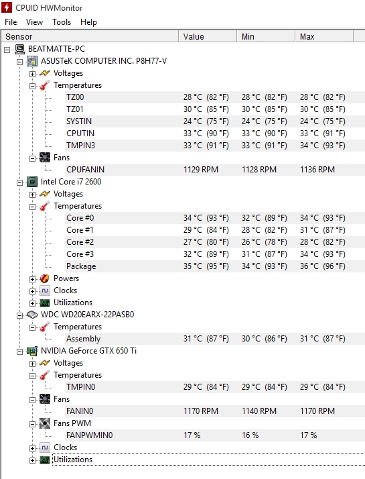This screenshot has height=479, width=365.
Task: Expand Clocks under NVIDIA GeForce
Action: click(32, 448)
